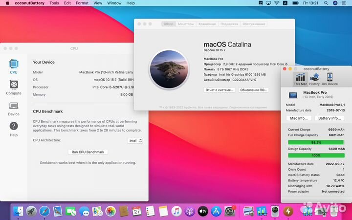Open AirPlay display menu in menu bar
Viewport: 352px width, 220px height.
pyautogui.click(x=268, y=3)
